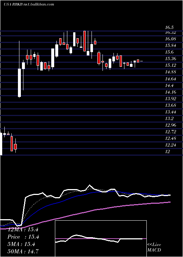Image resolution: width=183 pixels, height=257 pixels.
Task: Click the 12.96 price axis label
Action: pyautogui.click(x=171, y=125)
